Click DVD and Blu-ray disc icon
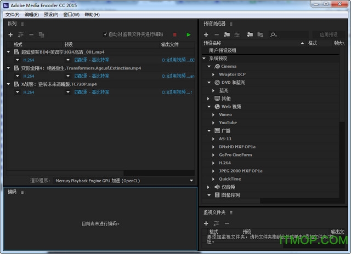Image resolution: width=351 pixels, height=254 pixels. point(217,83)
